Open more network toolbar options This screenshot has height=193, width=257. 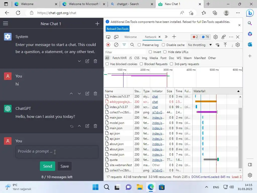coord(232,46)
